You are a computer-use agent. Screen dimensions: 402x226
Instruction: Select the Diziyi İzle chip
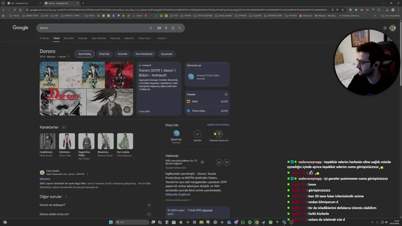click(104, 54)
